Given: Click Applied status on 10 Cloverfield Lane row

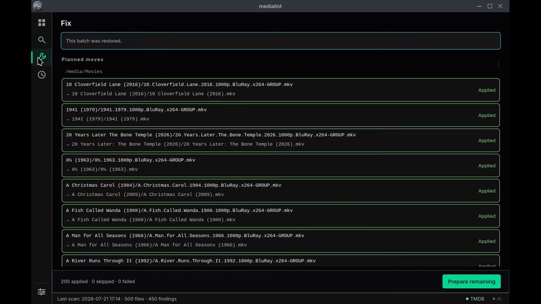Looking at the screenshot, I should click(x=487, y=90).
